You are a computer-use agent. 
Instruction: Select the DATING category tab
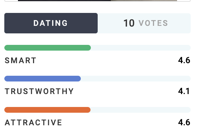tap(51, 23)
